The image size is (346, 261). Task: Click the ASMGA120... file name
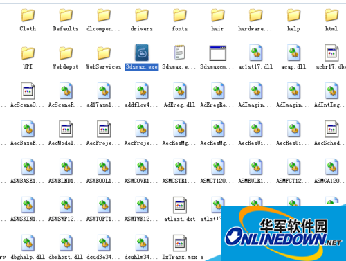coord(329,181)
